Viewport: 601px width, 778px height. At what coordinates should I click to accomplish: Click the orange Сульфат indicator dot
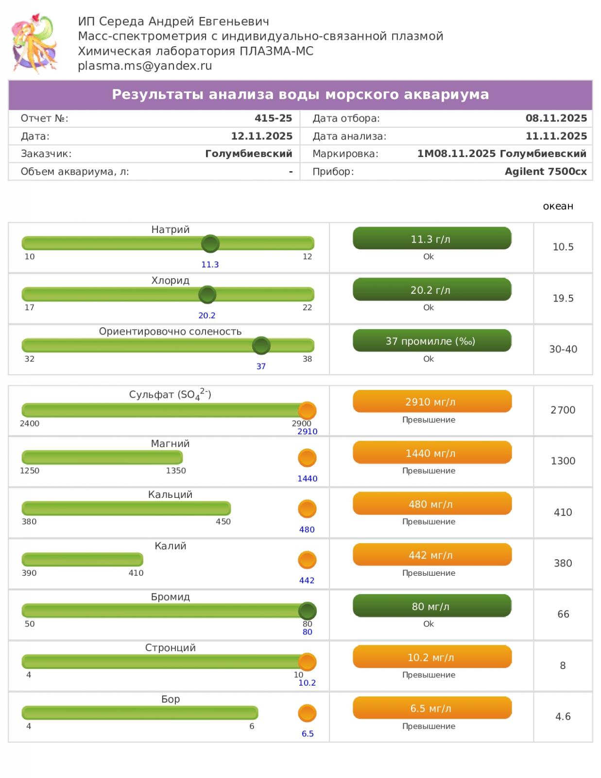307,410
